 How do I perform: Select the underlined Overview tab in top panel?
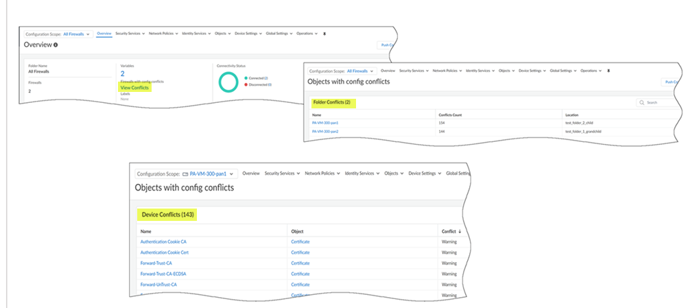tap(104, 33)
